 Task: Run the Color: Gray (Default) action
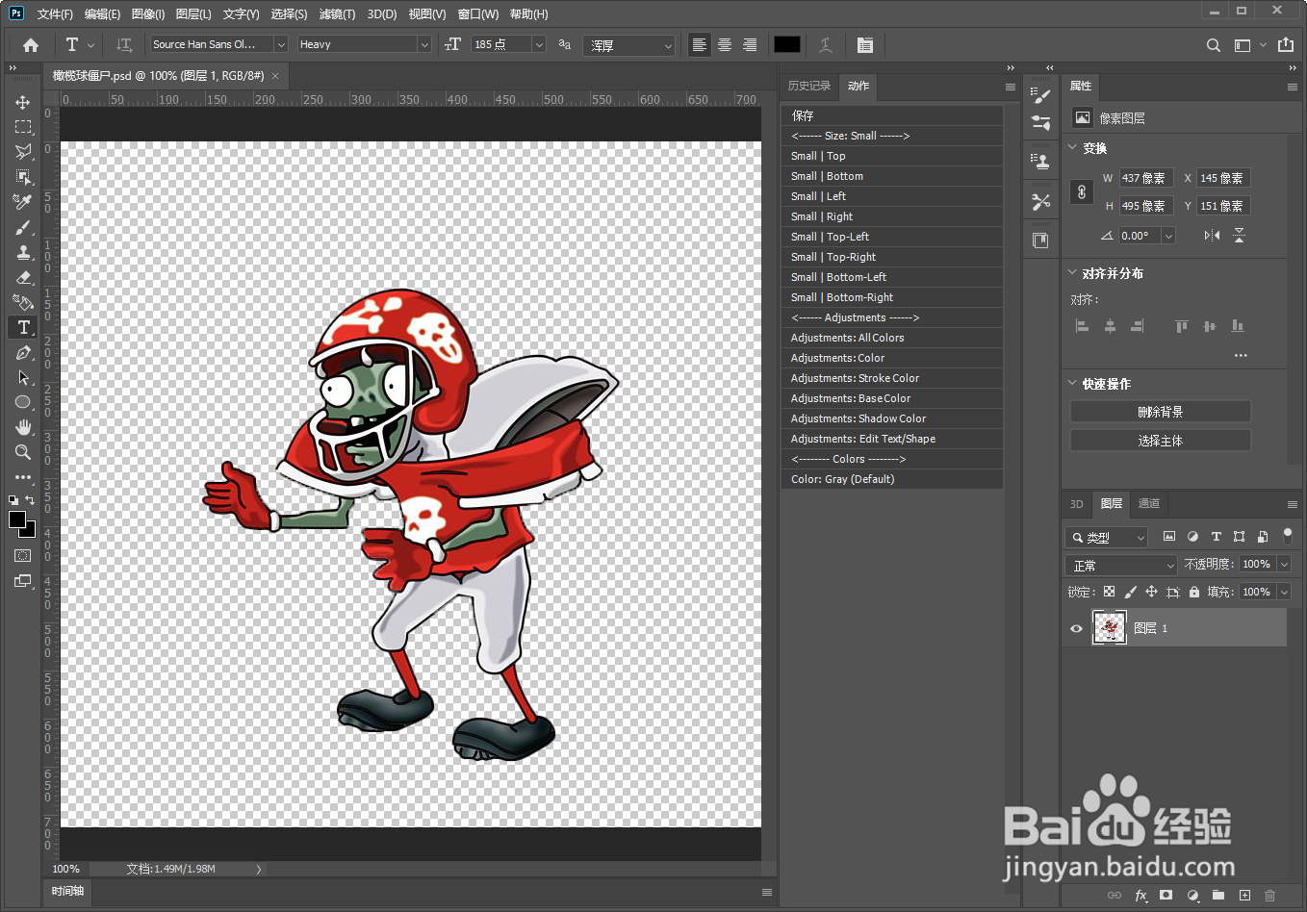click(x=892, y=479)
